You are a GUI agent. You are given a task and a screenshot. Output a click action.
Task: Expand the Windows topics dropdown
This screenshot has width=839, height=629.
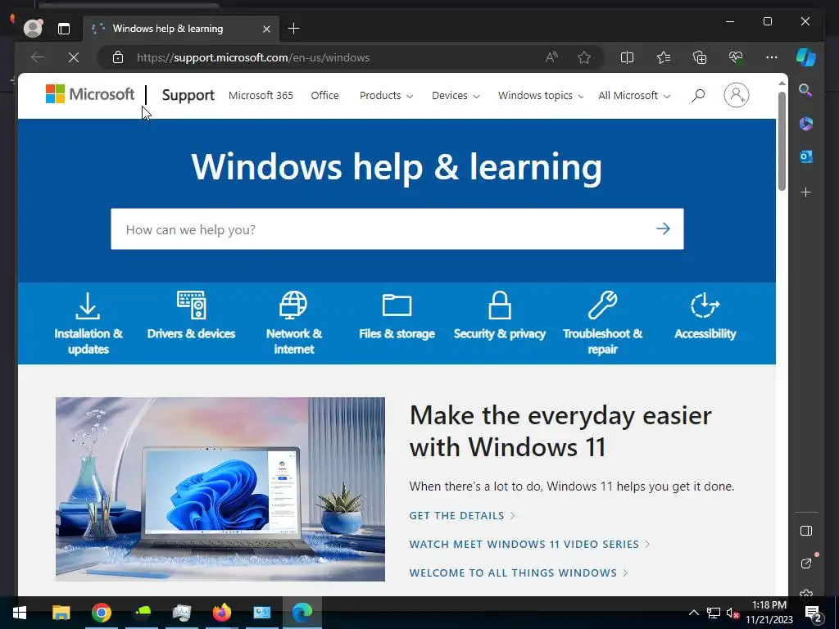[x=541, y=96]
